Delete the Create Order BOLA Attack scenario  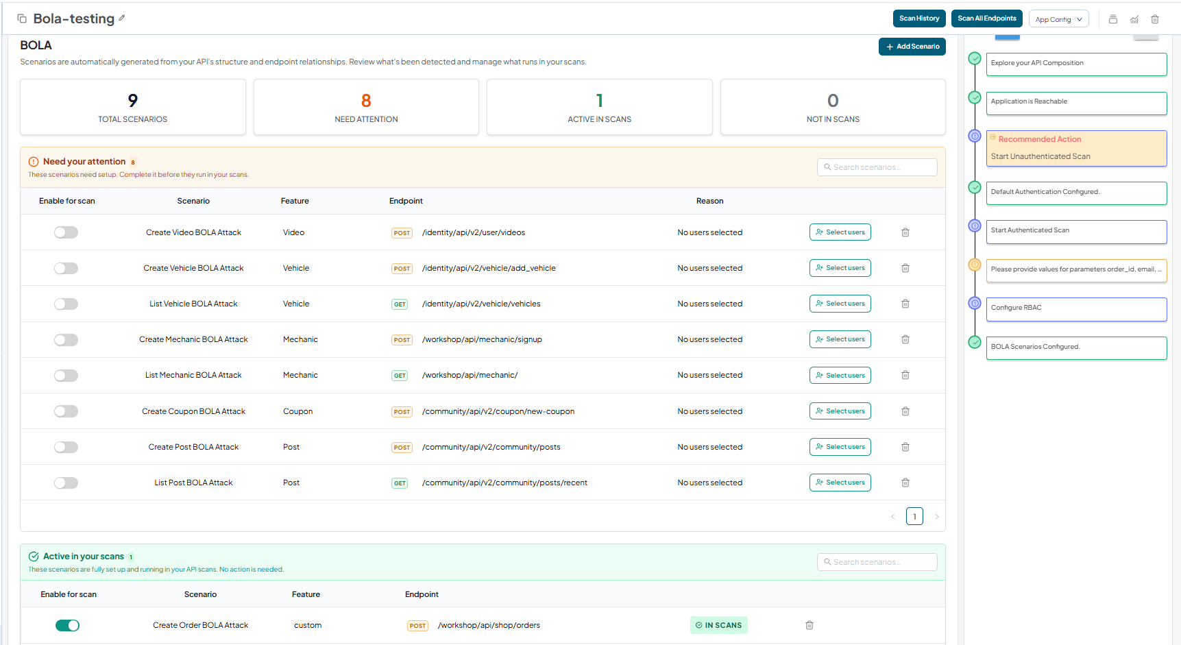809,625
